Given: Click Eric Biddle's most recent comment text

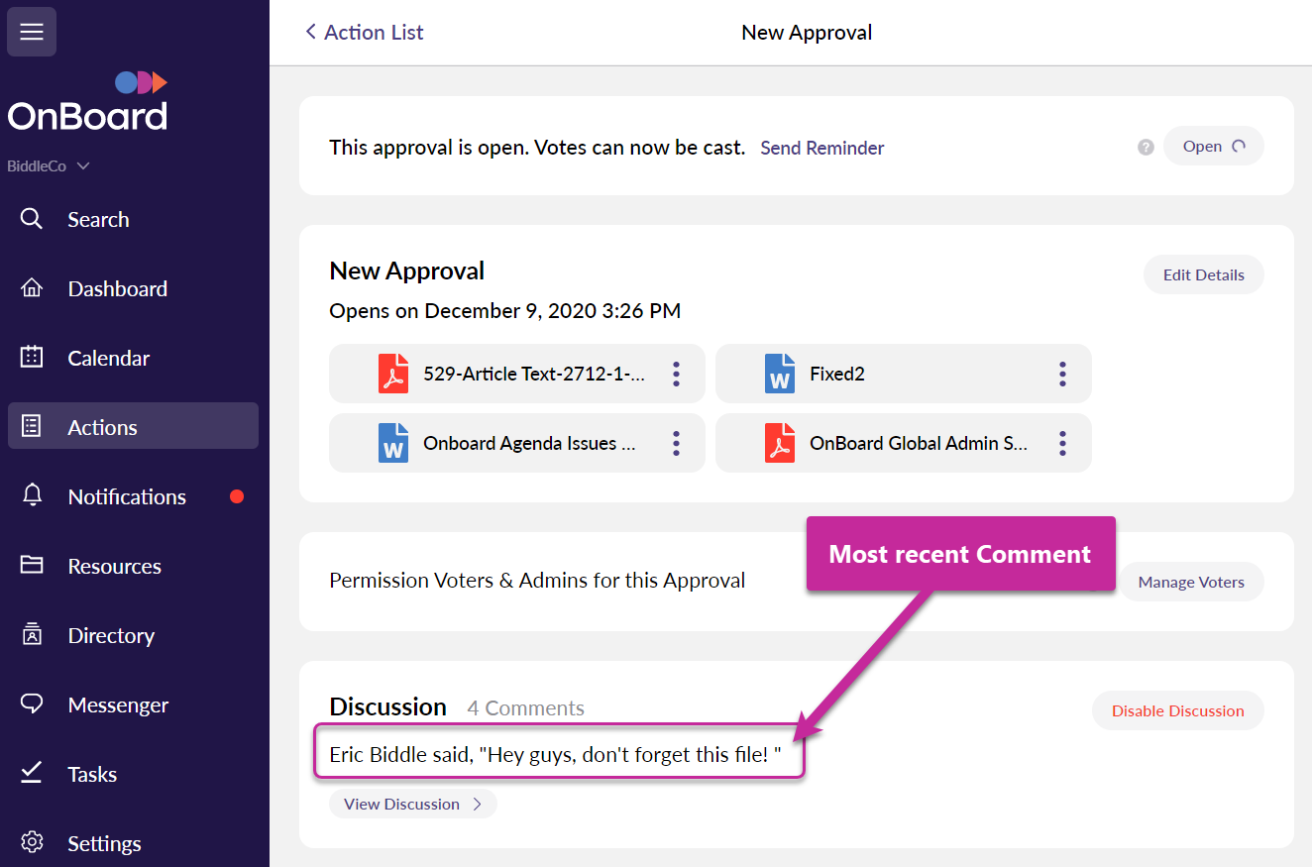Looking at the screenshot, I should tap(556, 754).
